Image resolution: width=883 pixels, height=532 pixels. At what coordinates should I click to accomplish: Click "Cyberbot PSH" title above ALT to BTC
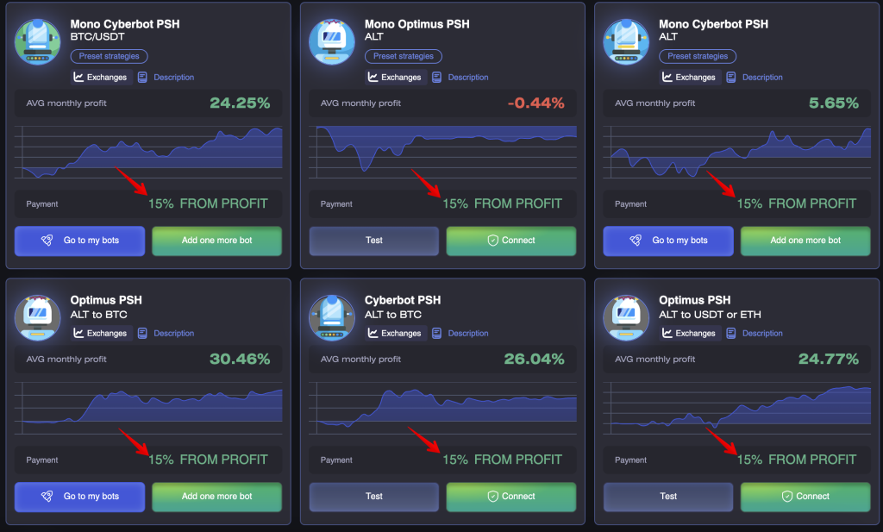tap(403, 300)
